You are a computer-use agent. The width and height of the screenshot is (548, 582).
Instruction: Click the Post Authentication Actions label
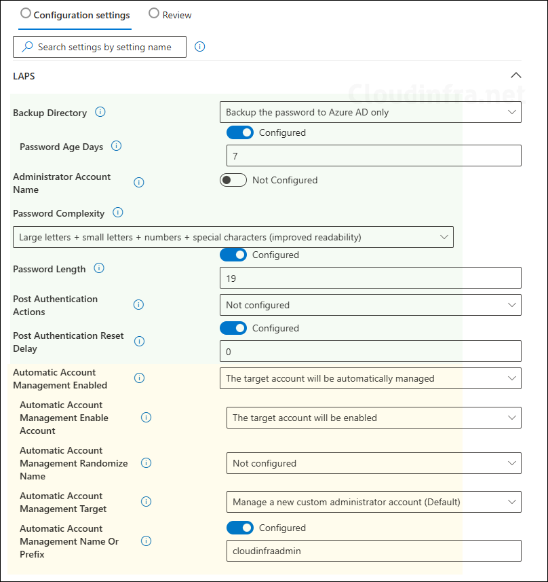point(55,305)
